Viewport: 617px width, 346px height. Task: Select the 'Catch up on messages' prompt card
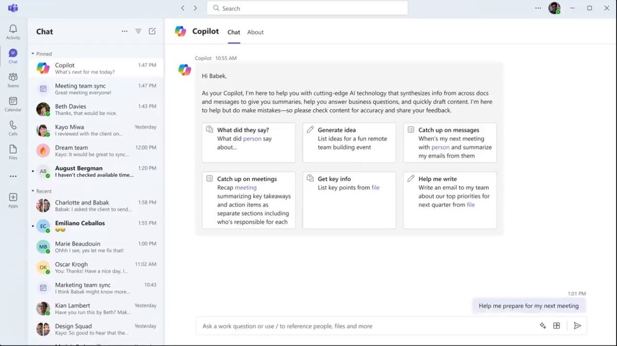(450, 142)
